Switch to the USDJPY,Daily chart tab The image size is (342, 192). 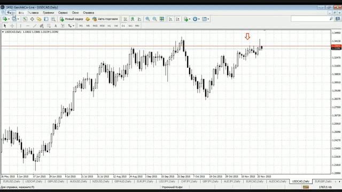(x=167, y=181)
